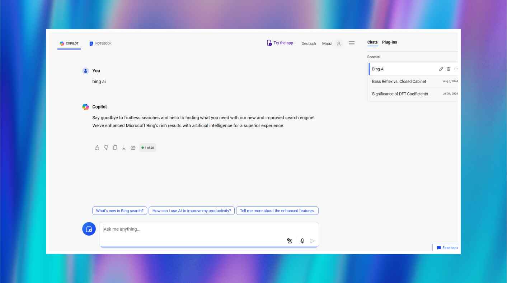Export the response with download icon
This screenshot has height=283, width=507.
[124, 148]
